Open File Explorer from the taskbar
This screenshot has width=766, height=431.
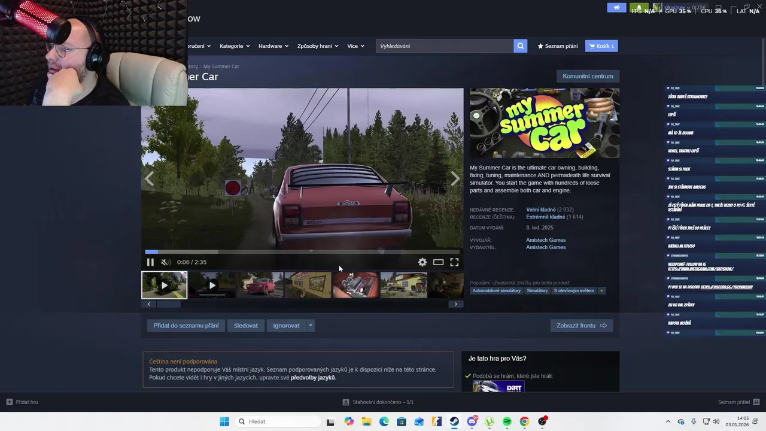[x=366, y=421]
